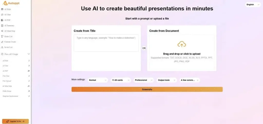Click the View All Usage label
The width and height of the screenshot is (263, 124).
(x=11, y=54)
